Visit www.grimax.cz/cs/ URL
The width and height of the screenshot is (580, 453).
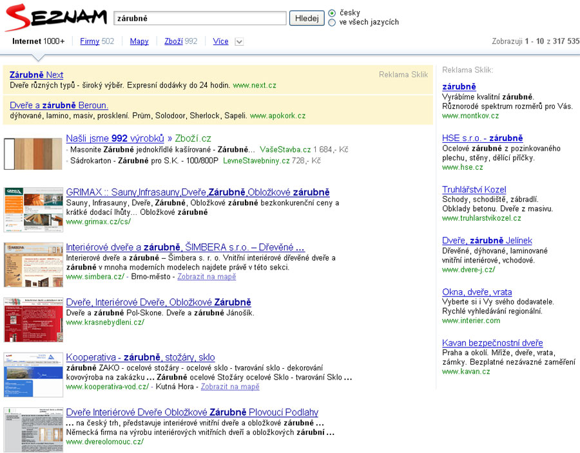[99, 222]
